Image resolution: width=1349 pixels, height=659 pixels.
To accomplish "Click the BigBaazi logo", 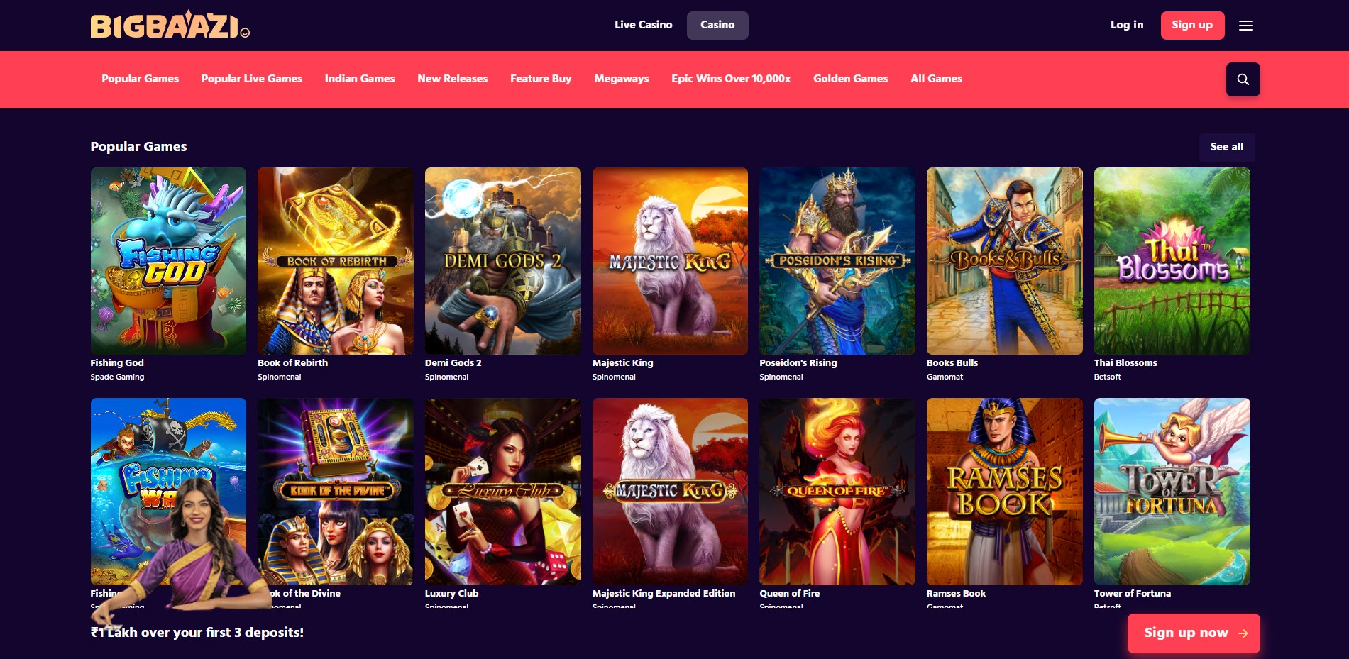I will [170, 25].
